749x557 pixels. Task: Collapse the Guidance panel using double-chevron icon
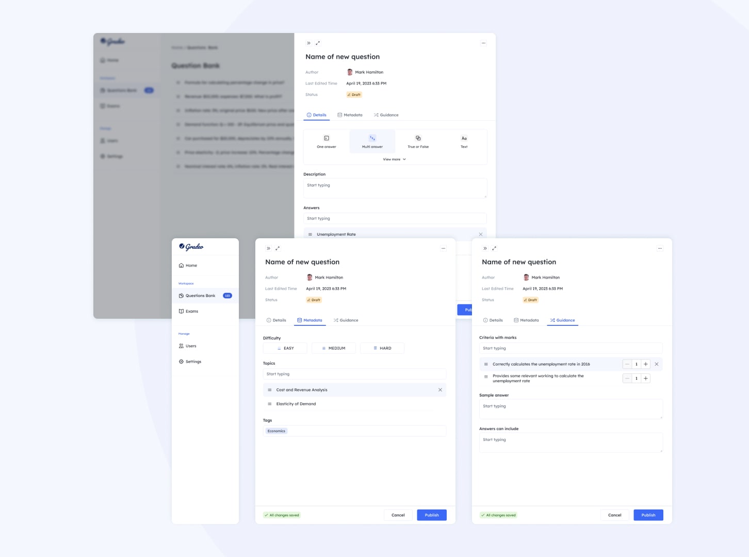(x=485, y=249)
